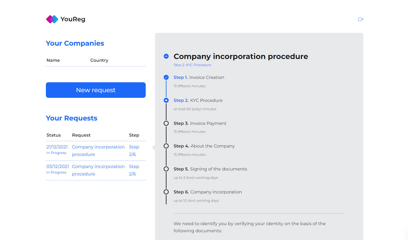
Task: Click the Step 6 circle marker
Action: 166,192
